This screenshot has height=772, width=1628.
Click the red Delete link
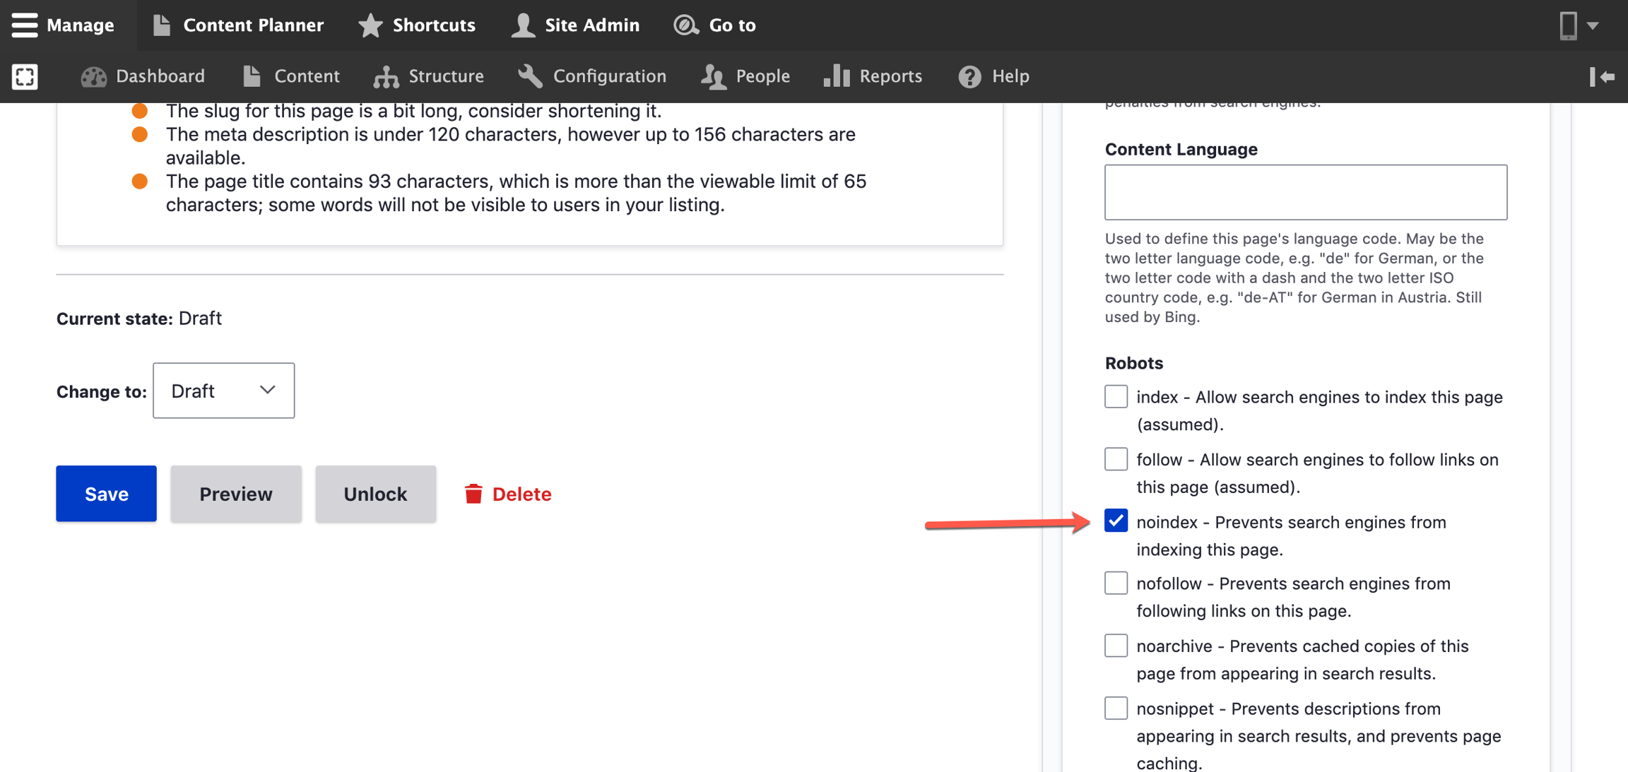click(x=508, y=494)
